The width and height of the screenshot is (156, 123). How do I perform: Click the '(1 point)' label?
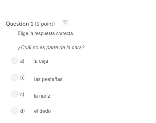pyautogui.click(x=45, y=24)
